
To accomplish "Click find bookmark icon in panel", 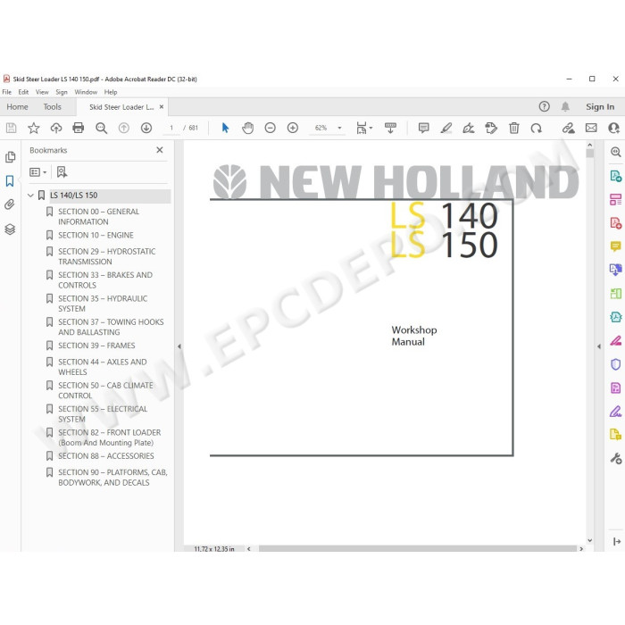I will click(x=62, y=172).
